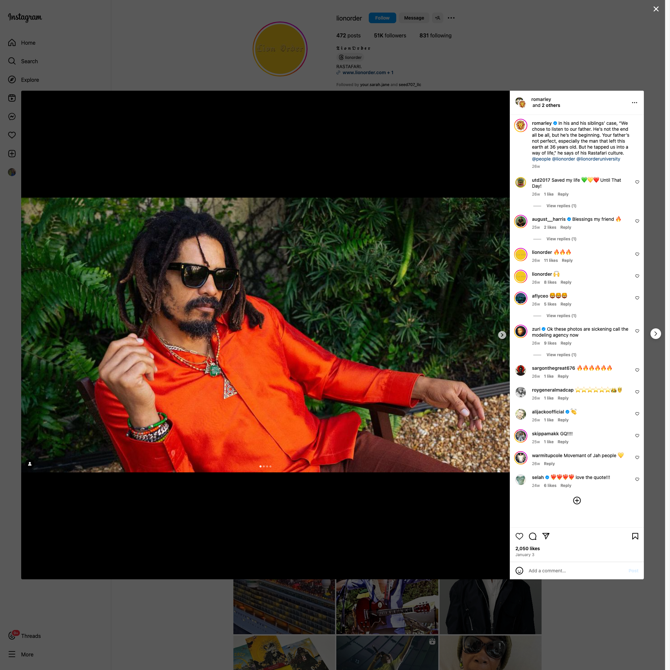670x670 pixels.
Task: Focus the Add a comment field
Action: point(576,570)
